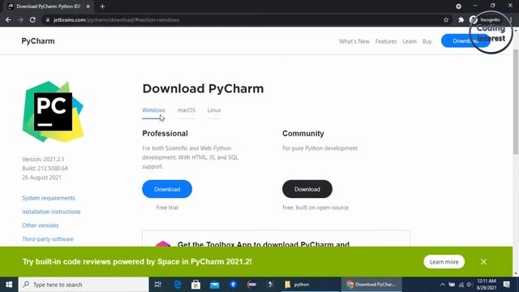This screenshot has height=292, width=519.
Task: Open the Mail app on the taskbar
Action: click(214, 285)
